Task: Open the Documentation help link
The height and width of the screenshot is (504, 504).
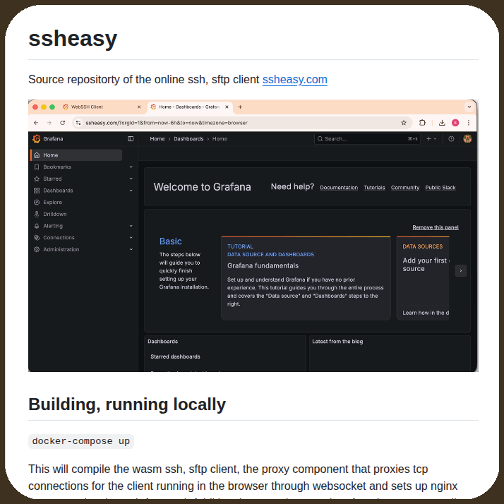Action: pos(339,187)
